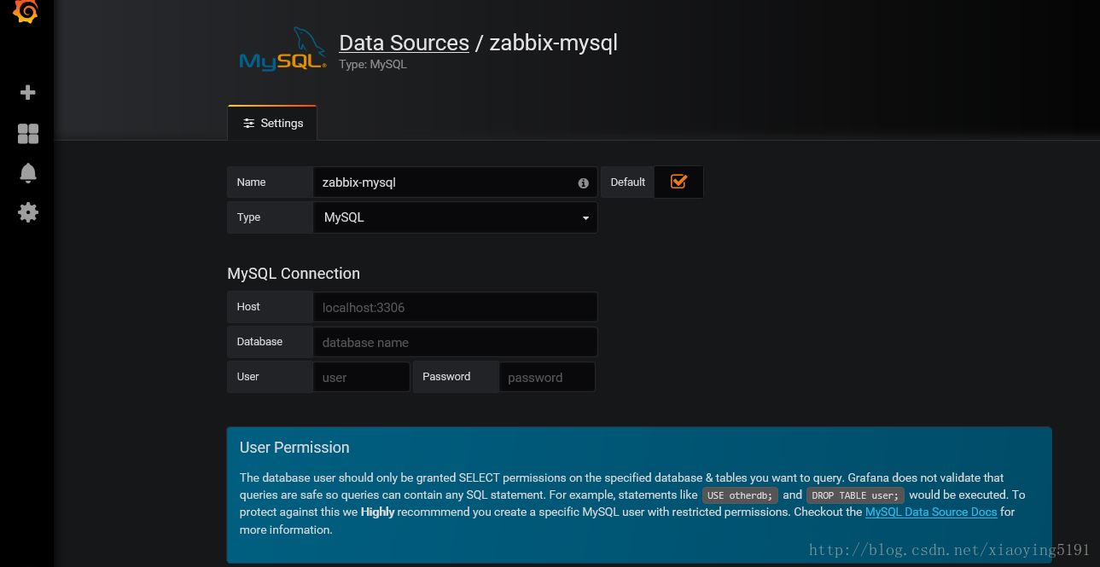Focus the Password input field
Viewport: 1100px width, 567px height.
pyautogui.click(x=547, y=377)
